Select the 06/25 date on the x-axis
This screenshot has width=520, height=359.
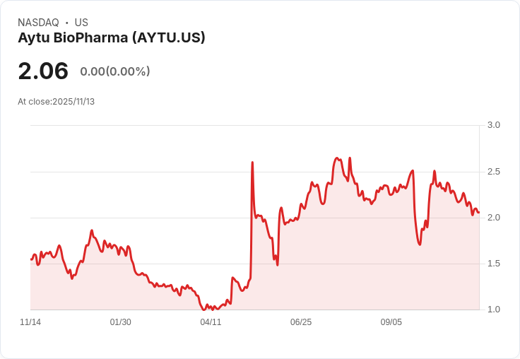click(x=301, y=322)
